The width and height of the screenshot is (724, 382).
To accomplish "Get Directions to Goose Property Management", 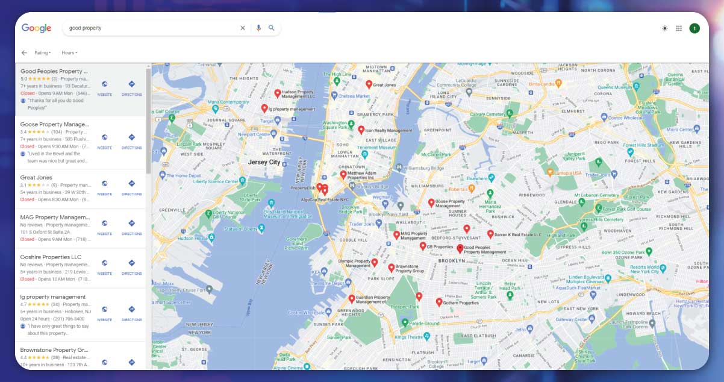I will tap(132, 141).
